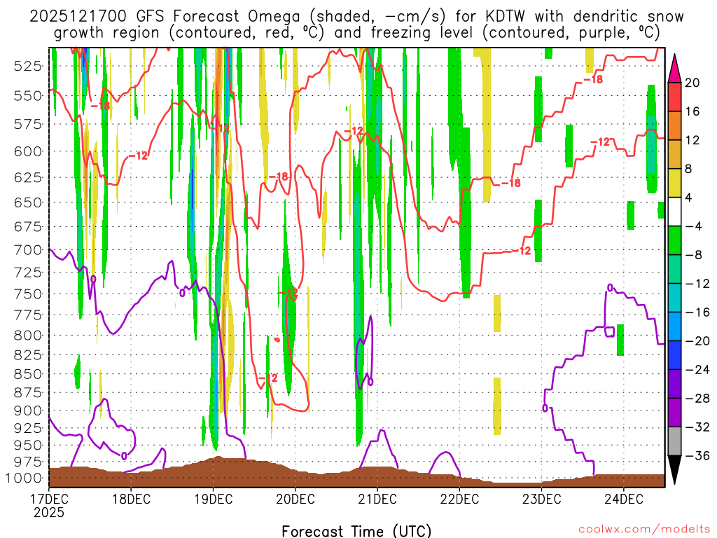Viewport: 717px width, 538px height.
Task: Click the 700 pressure level label
Action: [27, 250]
